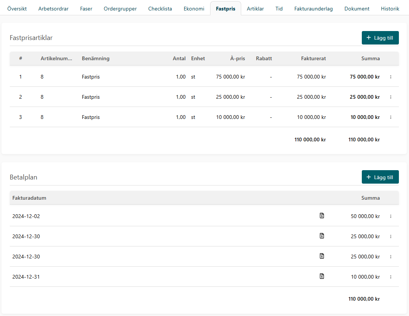The image size is (409, 316).
Task: Open the Historik tab
Action: [390, 9]
